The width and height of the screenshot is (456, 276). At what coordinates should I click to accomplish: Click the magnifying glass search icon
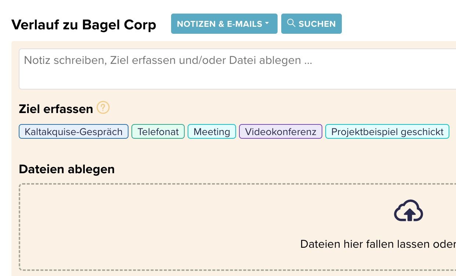pos(292,23)
